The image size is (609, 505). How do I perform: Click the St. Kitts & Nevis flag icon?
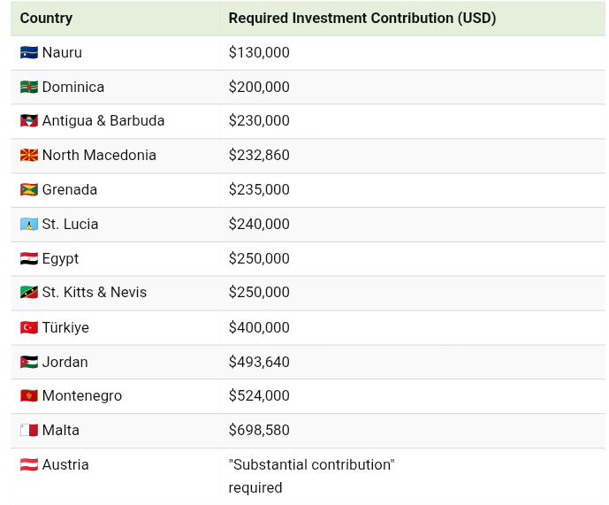pyautogui.click(x=28, y=293)
